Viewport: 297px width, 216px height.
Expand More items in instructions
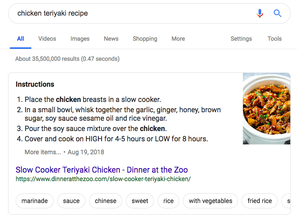click(43, 152)
